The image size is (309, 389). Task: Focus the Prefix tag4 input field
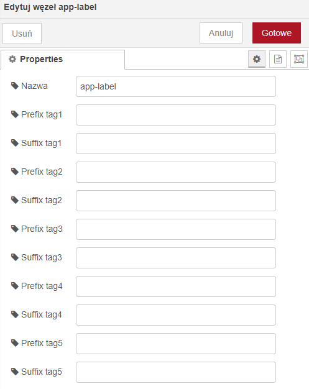coord(176,286)
